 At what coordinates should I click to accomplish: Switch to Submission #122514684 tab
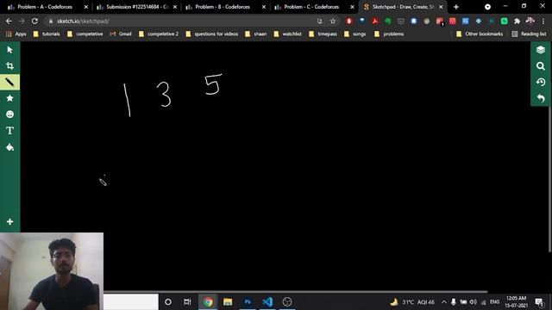point(137,7)
